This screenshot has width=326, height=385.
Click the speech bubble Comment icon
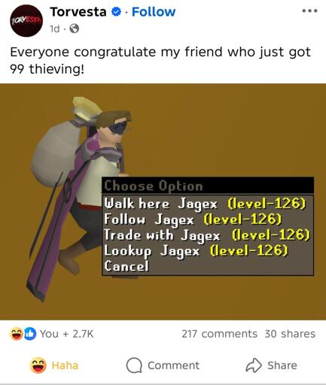pos(134,365)
